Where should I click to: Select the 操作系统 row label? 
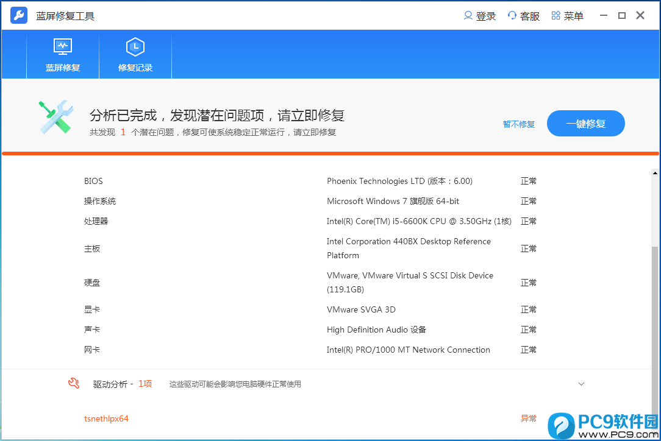click(x=100, y=202)
